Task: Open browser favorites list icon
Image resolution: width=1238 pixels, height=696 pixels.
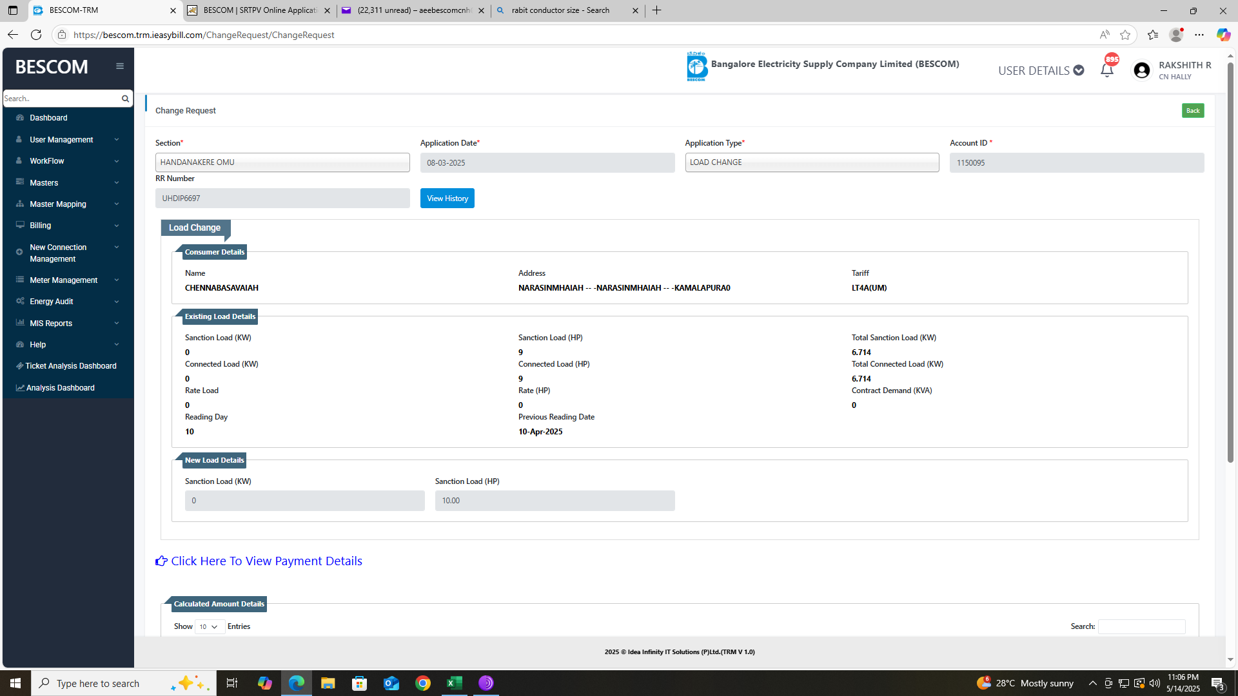Action: coord(1153,35)
